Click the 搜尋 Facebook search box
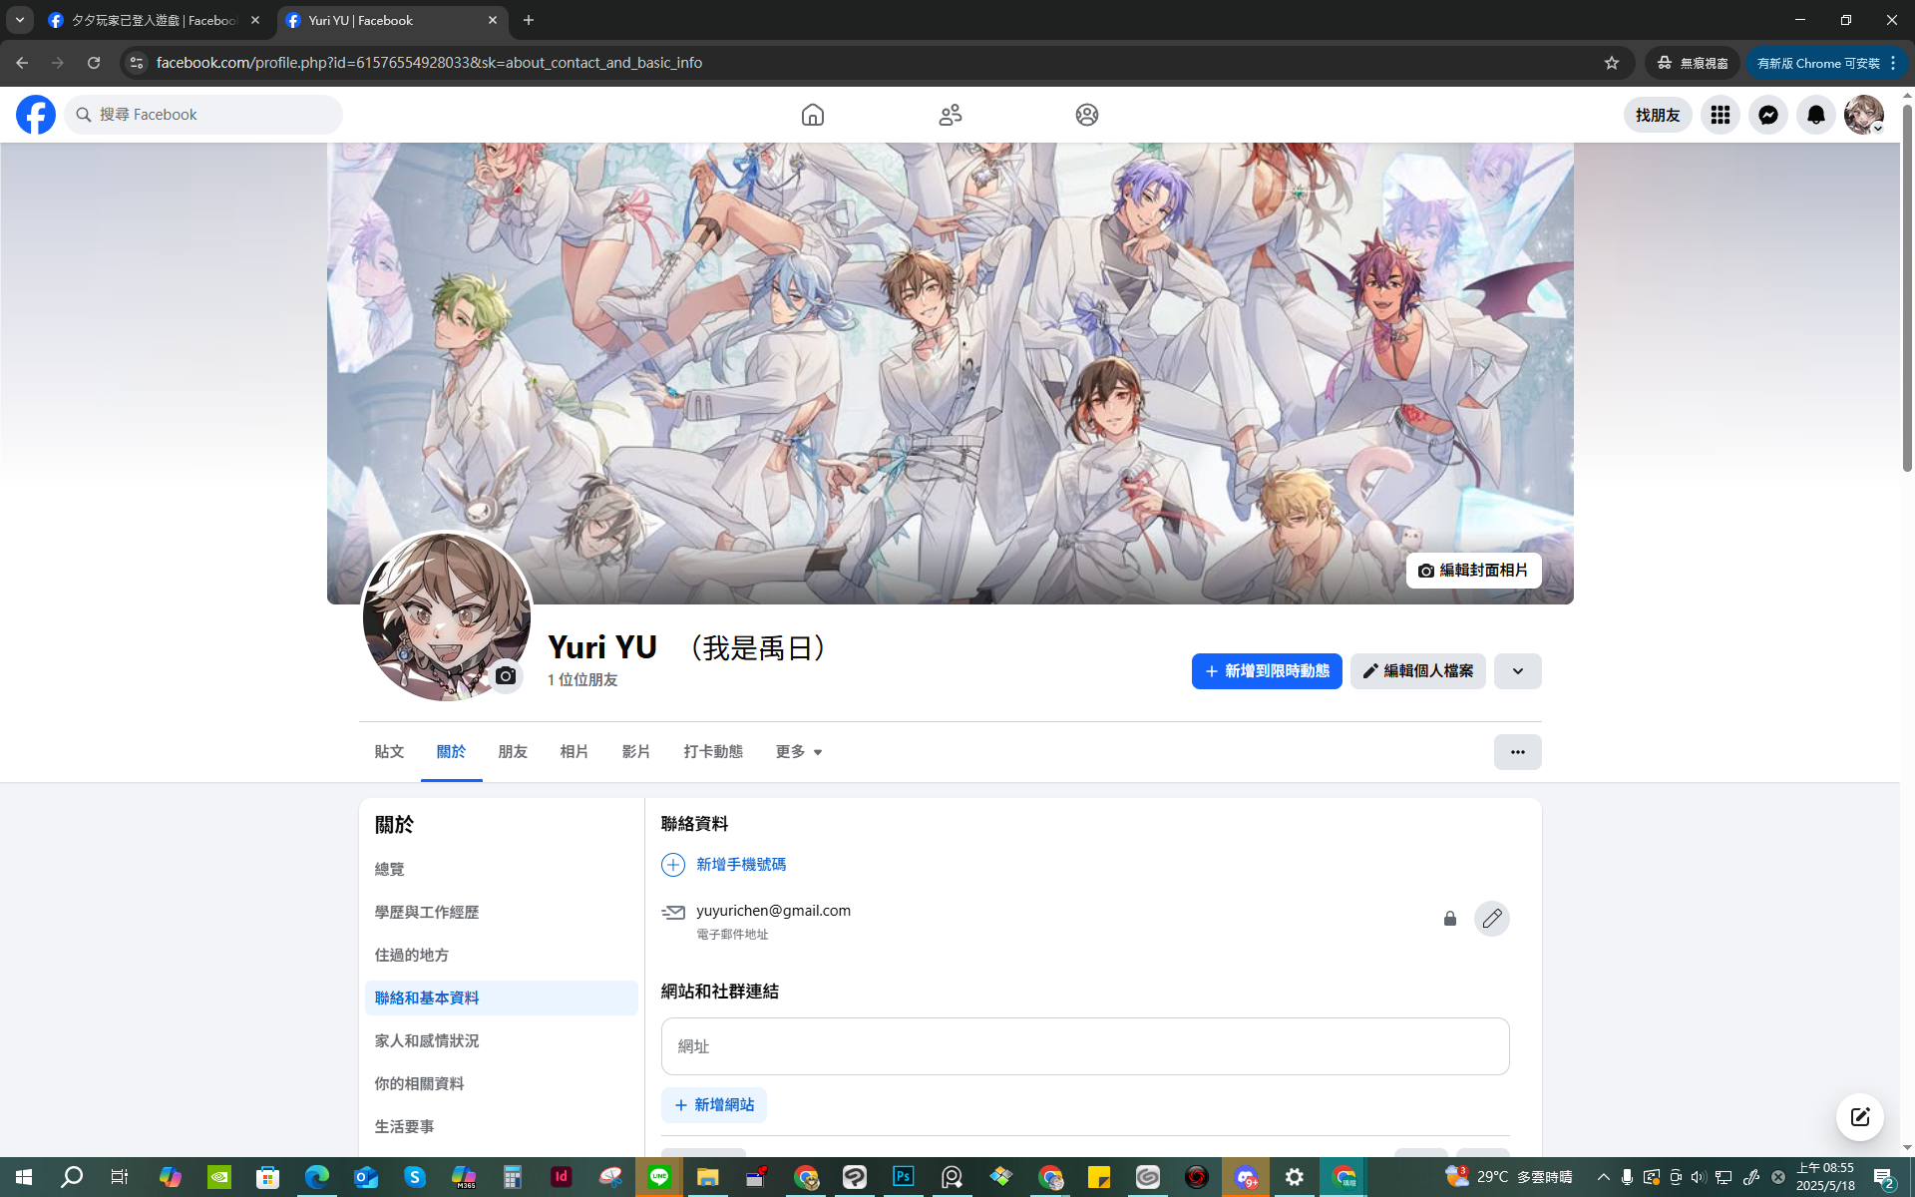The height and width of the screenshot is (1197, 1915). tap(203, 115)
